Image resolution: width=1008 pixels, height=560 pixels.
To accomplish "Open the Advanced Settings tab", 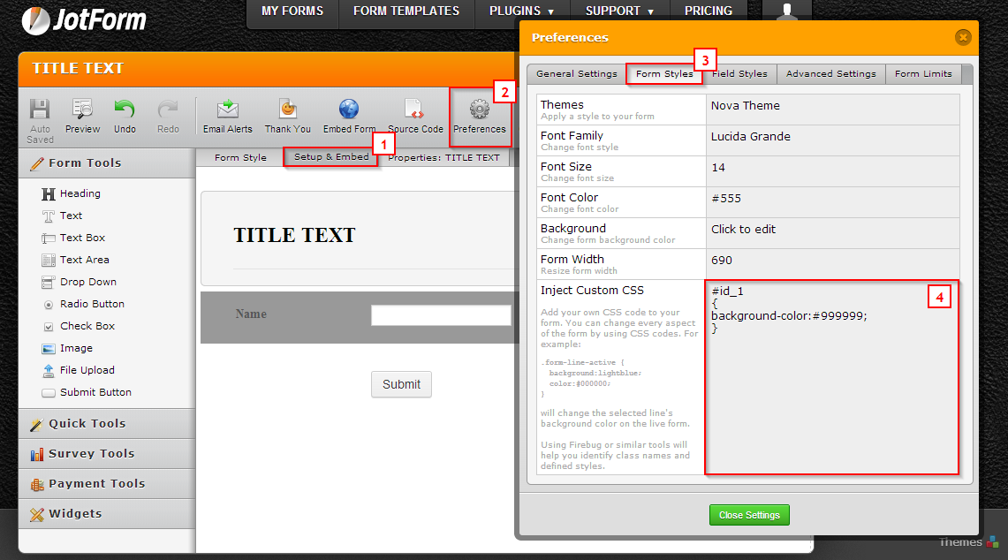I will click(x=830, y=74).
